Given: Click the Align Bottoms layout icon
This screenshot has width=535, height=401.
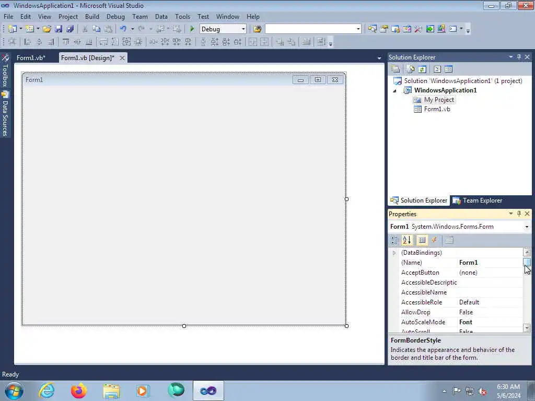Looking at the screenshot, I should pos(89,42).
